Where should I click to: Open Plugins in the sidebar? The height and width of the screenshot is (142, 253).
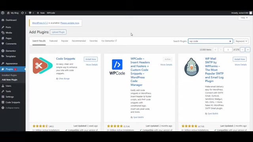point(9,69)
